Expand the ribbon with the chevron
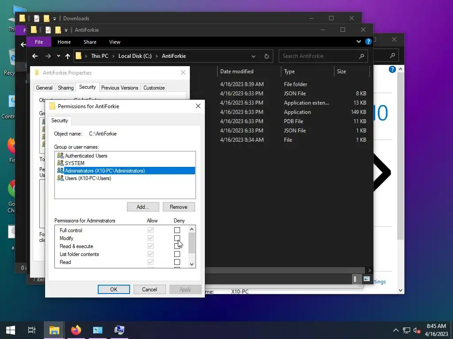 click(x=358, y=41)
